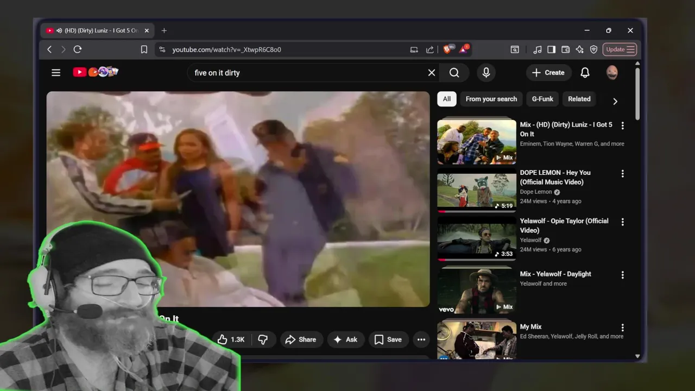695x391 pixels.
Task: Open options menu for Yelawolf Daylight mix
Action: (623, 275)
